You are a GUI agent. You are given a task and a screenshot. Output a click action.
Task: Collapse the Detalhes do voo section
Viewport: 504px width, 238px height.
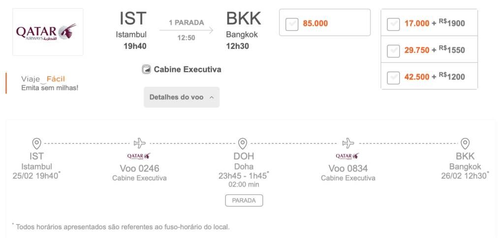[182, 97]
